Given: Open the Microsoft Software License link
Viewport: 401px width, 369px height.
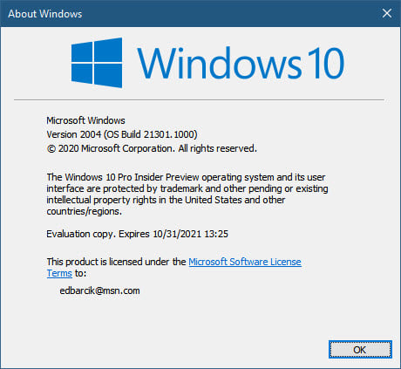Looking at the screenshot, I should 245,262.
